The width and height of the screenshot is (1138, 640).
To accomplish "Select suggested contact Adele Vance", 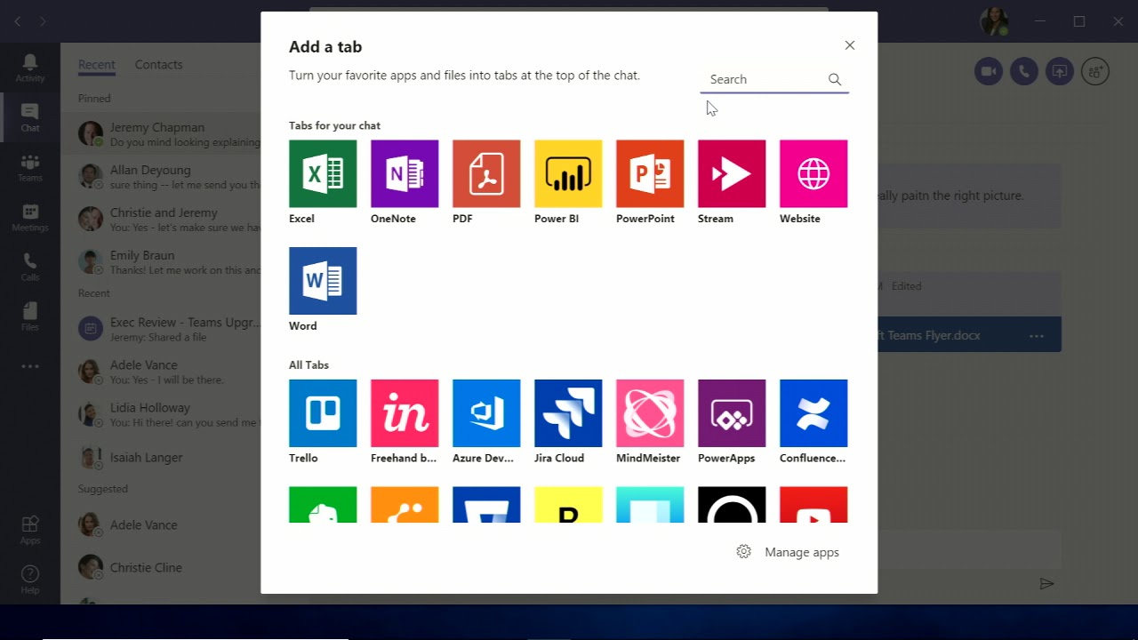I will pyautogui.click(x=161, y=524).
